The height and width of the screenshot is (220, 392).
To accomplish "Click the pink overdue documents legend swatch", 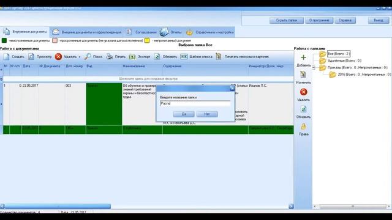I will (55, 40).
